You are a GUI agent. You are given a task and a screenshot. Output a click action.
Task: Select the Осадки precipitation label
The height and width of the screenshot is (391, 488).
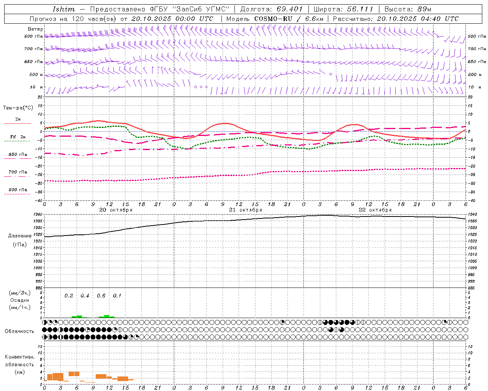coord(20,300)
